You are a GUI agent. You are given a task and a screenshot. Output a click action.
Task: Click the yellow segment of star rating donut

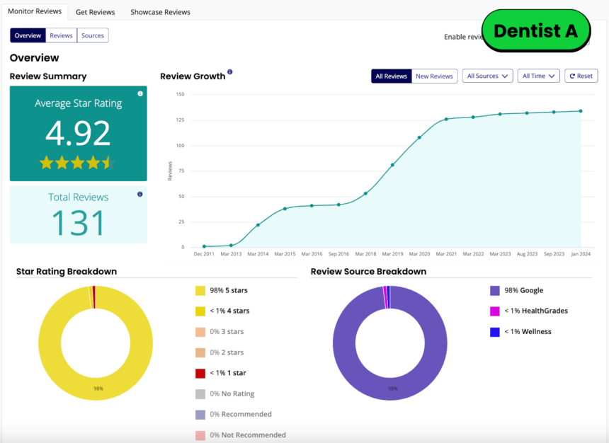pyautogui.click(x=50, y=343)
